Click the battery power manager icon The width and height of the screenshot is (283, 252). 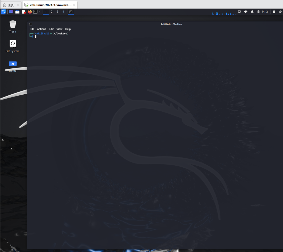click(x=258, y=12)
